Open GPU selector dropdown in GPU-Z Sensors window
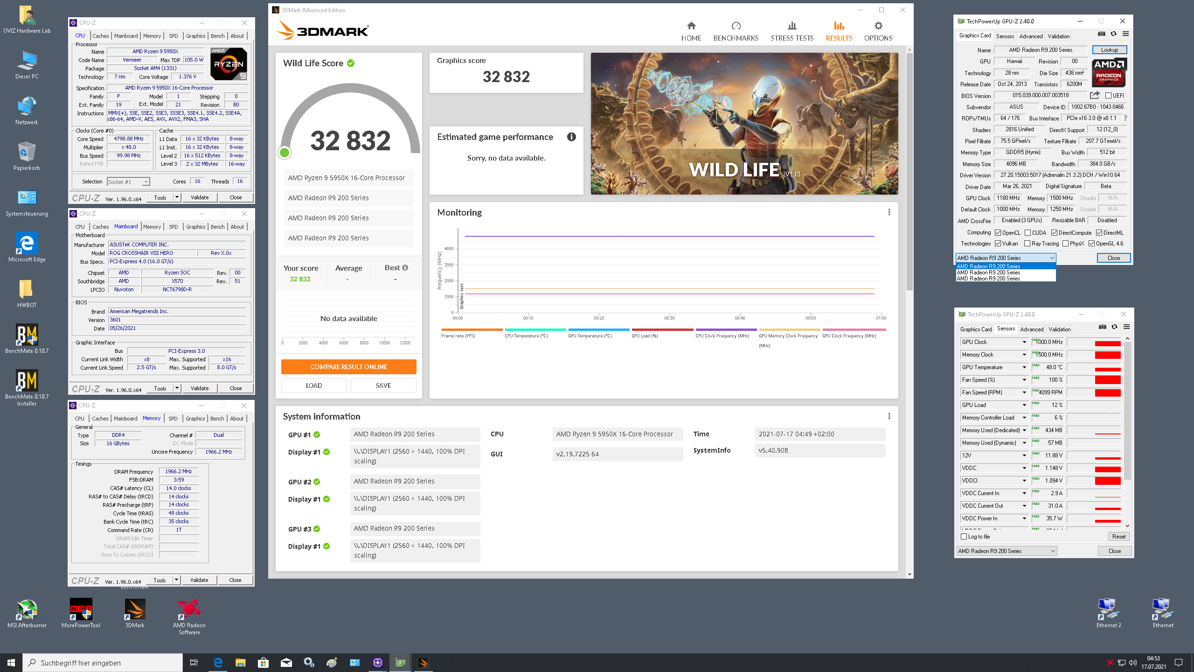This screenshot has width=1194, height=672. tap(1007, 551)
